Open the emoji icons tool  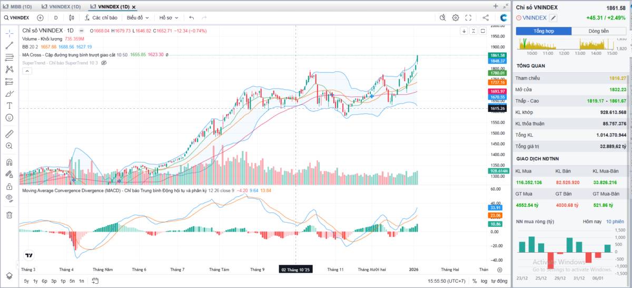[9, 118]
